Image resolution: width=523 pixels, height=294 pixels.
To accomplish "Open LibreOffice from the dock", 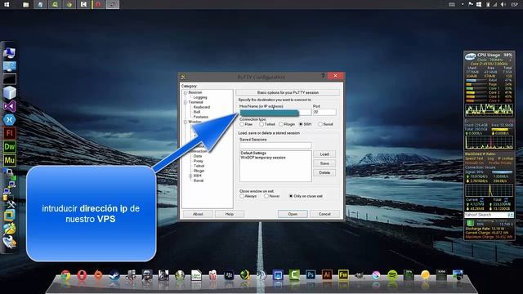I will (x=196, y=275).
